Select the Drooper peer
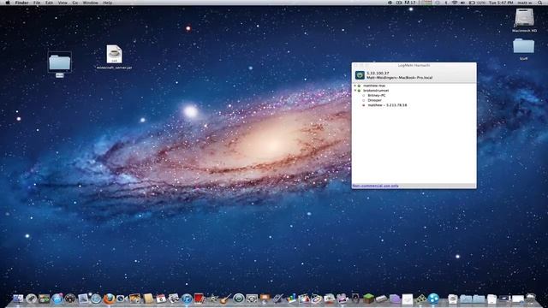Screen dimensions: 548x308 tap(374, 100)
